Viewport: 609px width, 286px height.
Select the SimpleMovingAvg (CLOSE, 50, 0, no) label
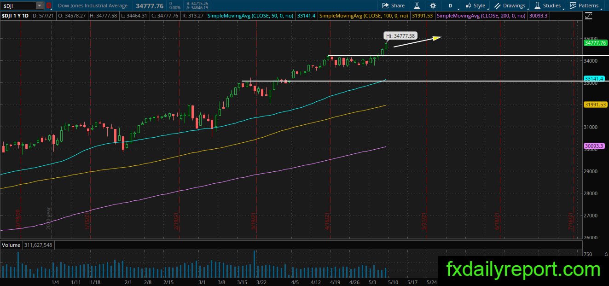point(250,16)
